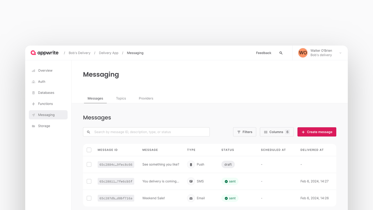Image resolution: width=373 pixels, height=210 pixels.
Task: Click the Appwrite logo icon
Action: click(x=34, y=53)
